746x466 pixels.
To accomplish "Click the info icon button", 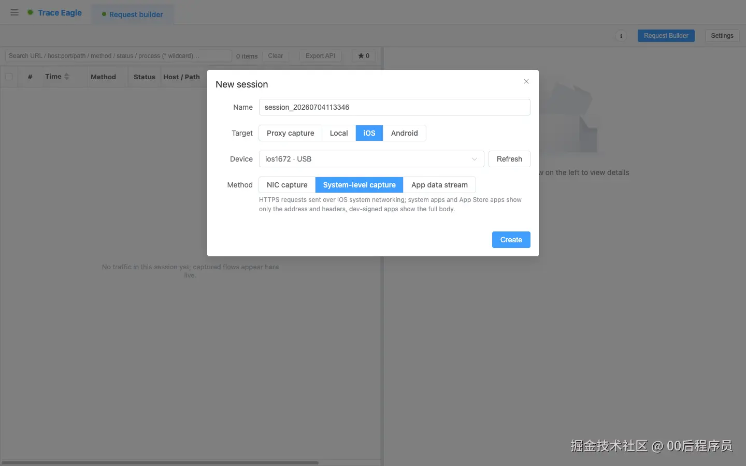I will tap(621, 36).
